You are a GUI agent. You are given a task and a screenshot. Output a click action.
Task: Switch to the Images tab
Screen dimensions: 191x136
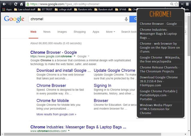pyautogui.click(x=62, y=32)
